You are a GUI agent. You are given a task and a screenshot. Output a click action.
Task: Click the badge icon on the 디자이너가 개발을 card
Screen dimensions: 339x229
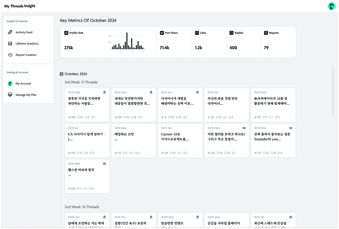click(x=198, y=92)
